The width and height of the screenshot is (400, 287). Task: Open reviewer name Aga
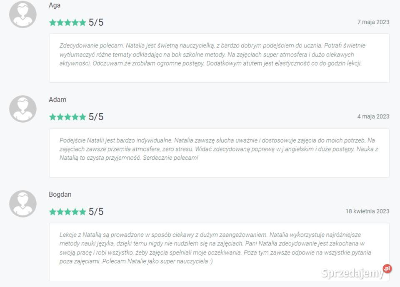(x=55, y=5)
